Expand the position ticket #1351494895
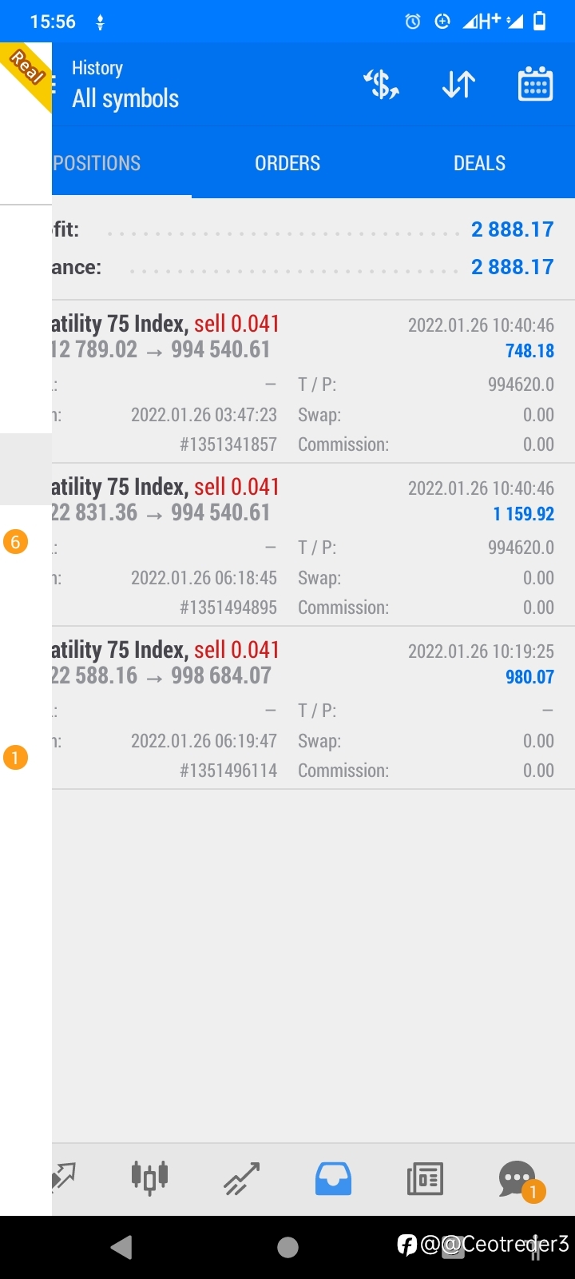 [x=313, y=545]
